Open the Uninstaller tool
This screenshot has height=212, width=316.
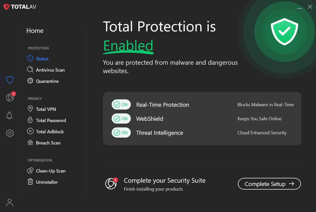click(47, 182)
